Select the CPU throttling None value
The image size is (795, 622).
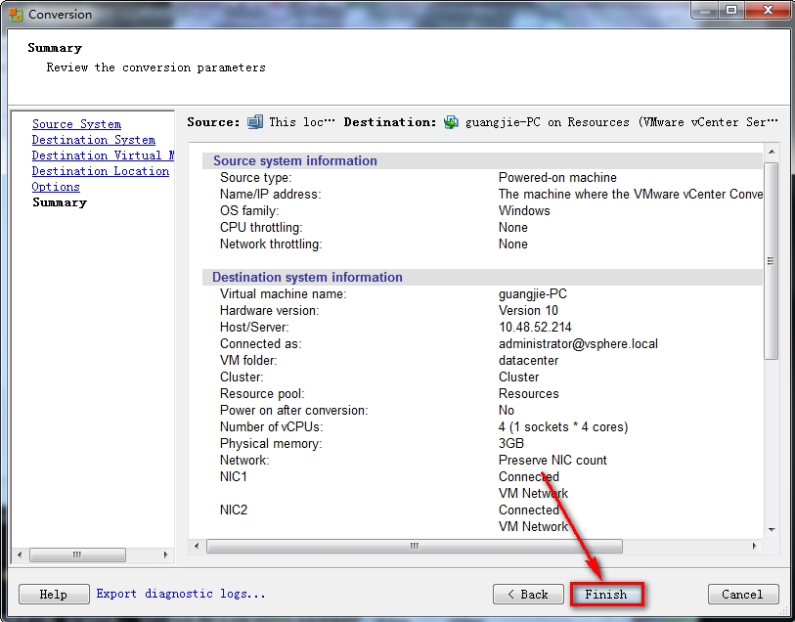point(513,228)
